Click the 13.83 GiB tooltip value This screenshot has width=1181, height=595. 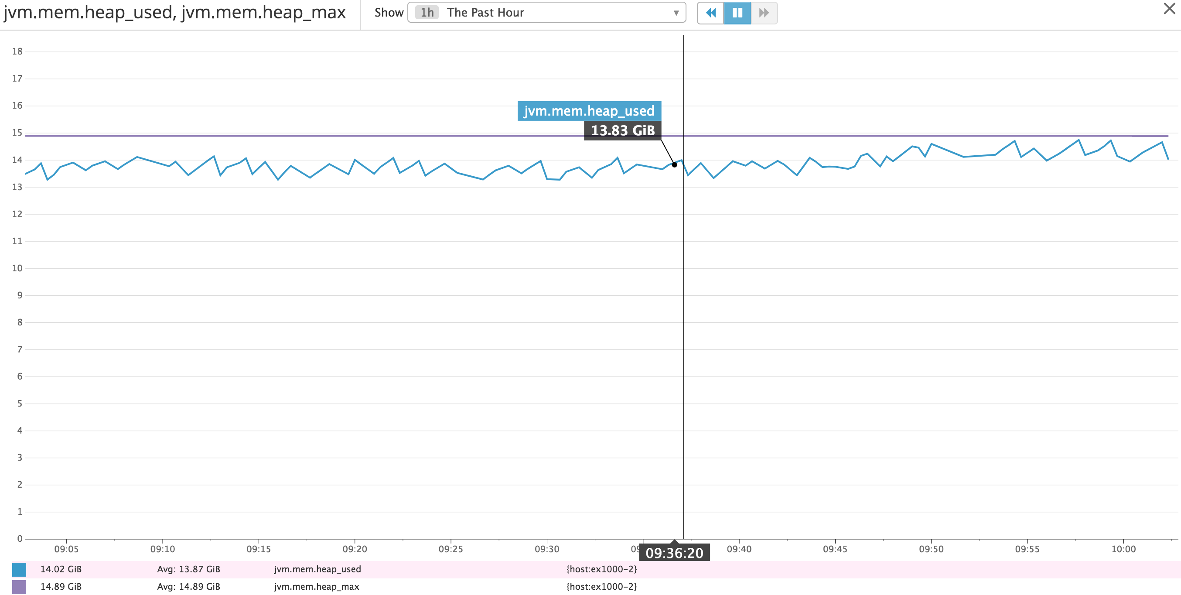tap(622, 130)
